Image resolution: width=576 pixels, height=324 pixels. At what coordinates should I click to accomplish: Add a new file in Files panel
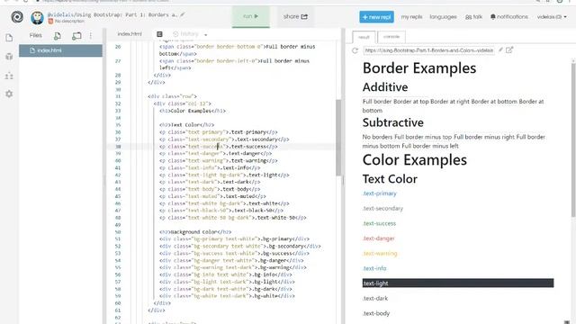point(58,36)
